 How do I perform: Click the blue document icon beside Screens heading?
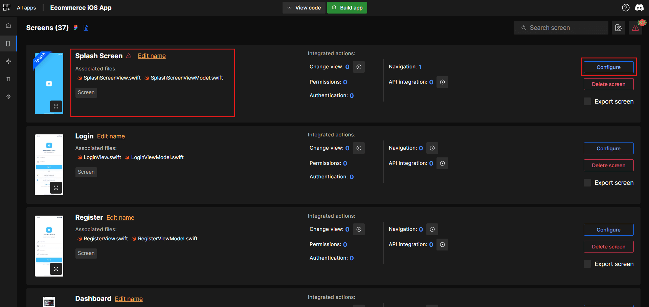click(x=86, y=28)
